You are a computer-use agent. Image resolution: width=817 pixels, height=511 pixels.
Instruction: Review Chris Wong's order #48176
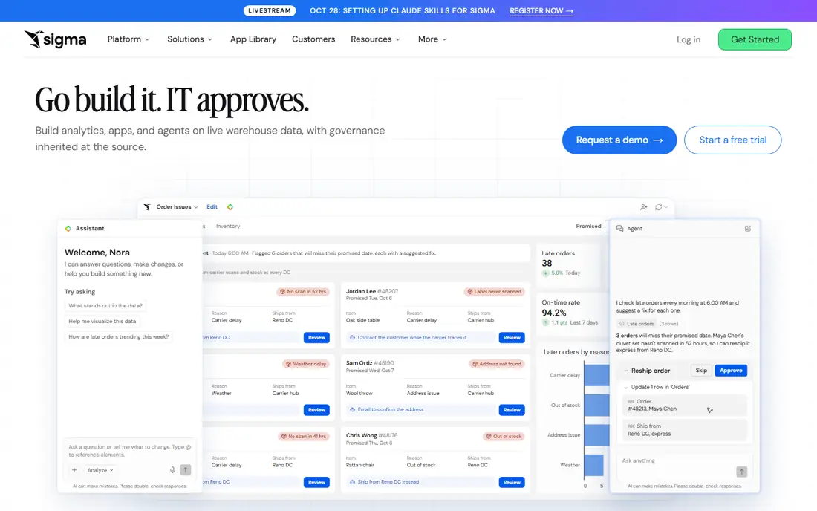pyautogui.click(x=512, y=482)
